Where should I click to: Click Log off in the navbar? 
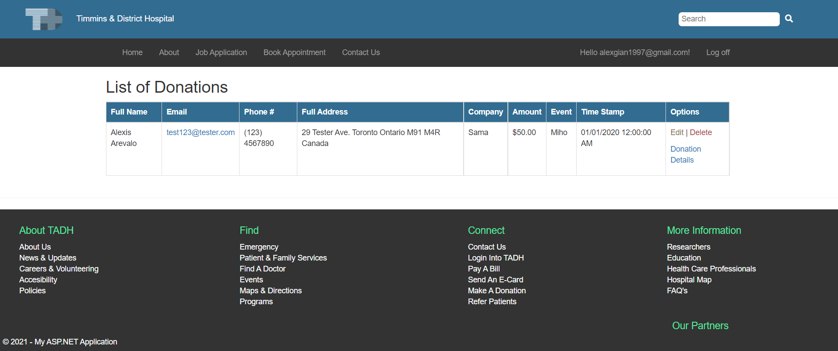point(718,52)
